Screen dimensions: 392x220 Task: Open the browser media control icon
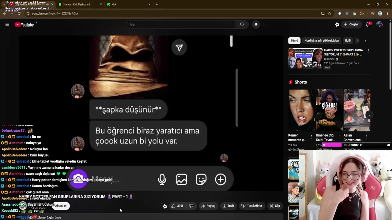[373, 13]
